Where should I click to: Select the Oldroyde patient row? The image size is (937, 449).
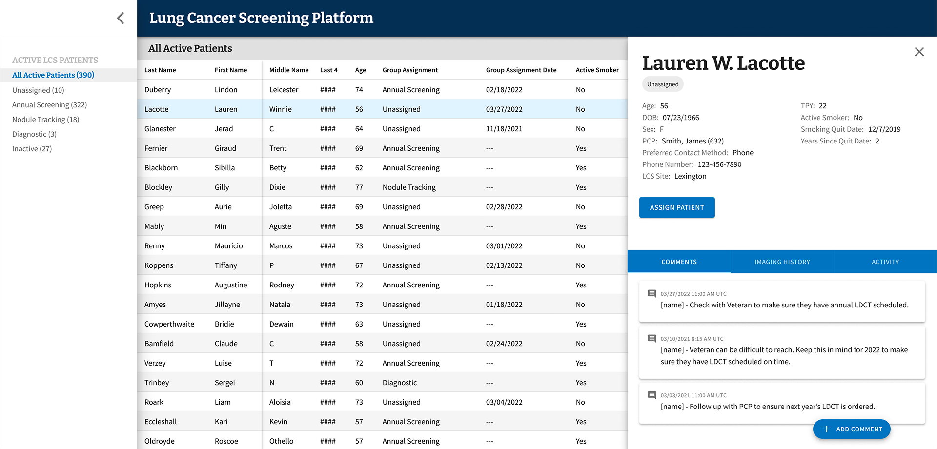[x=382, y=440]
